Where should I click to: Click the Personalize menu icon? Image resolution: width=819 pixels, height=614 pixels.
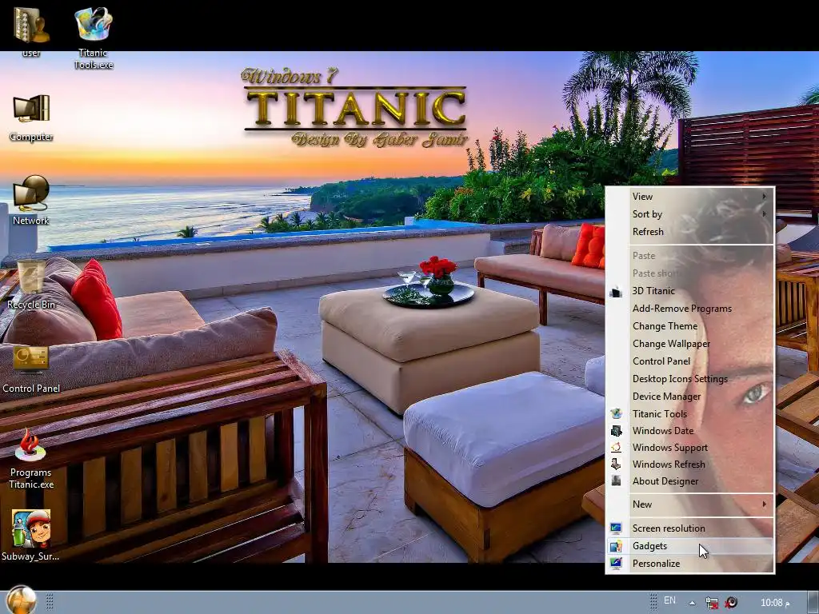tap(617, 564)
